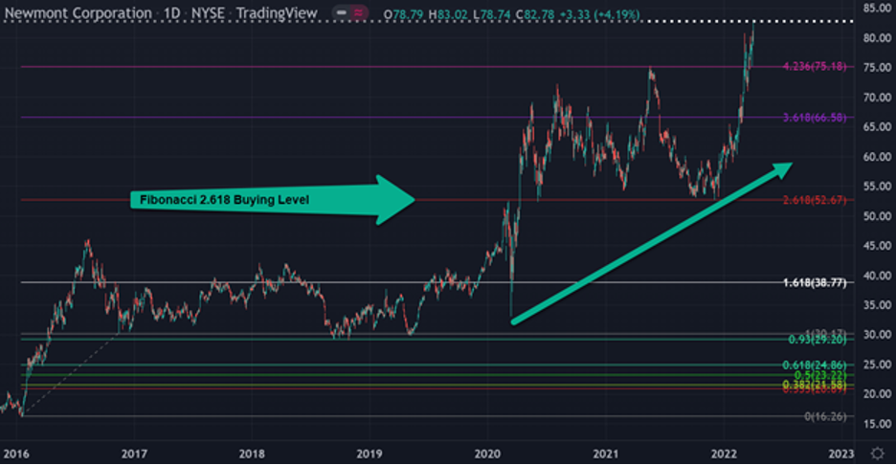The image size is (896, 465).
Task: Click the low value L78.74
Action: coord(491,15)
